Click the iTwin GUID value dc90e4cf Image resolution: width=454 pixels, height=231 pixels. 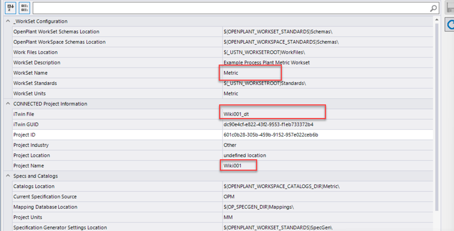[x=268, y=124]
